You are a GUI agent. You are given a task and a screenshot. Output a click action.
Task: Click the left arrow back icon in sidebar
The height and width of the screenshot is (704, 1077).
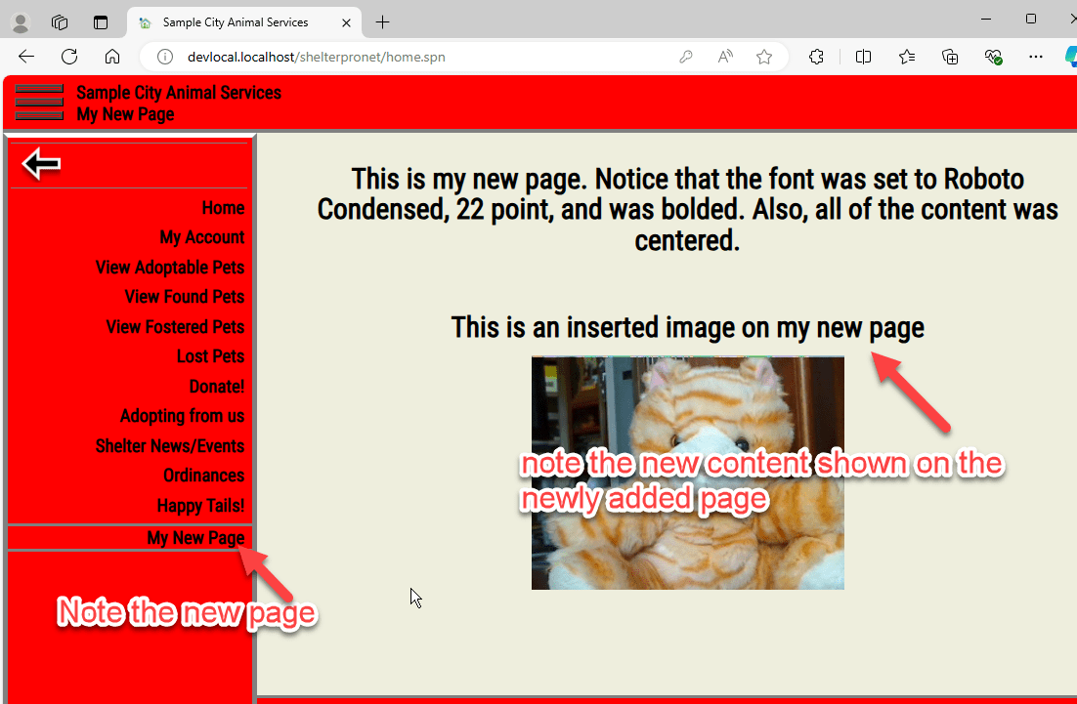[x=41, y=164]
